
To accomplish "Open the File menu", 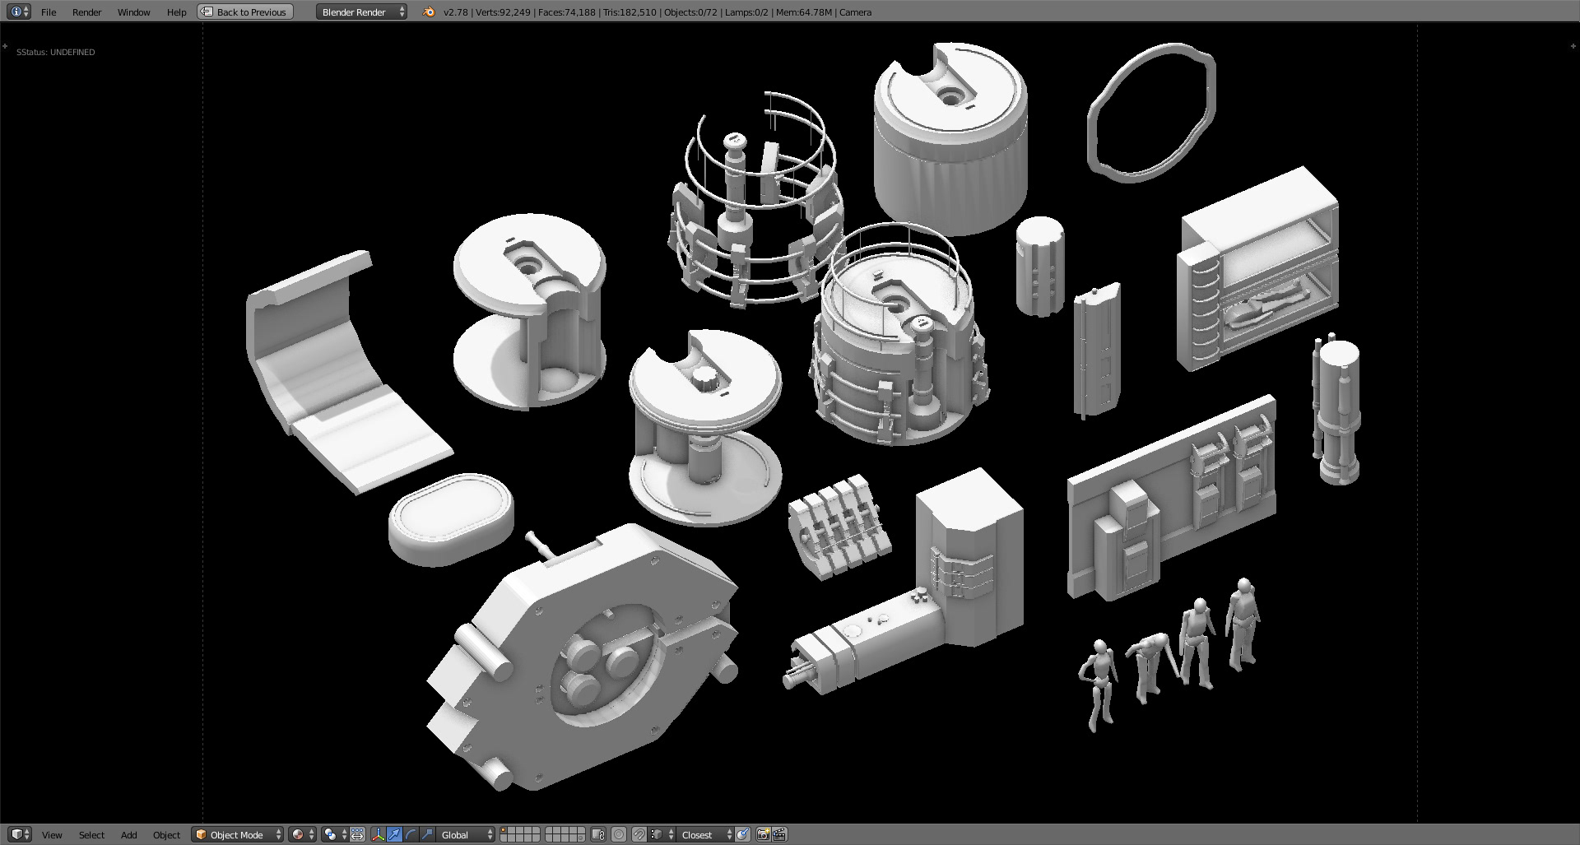I will point(49,12).
